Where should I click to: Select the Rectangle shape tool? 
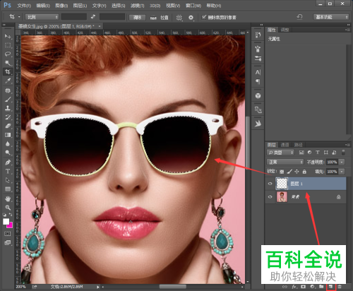pos(8,189)
